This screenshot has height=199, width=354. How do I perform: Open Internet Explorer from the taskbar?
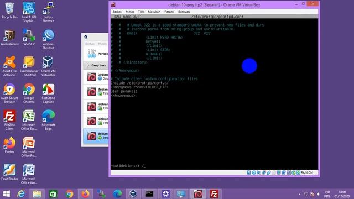[21, 194]
